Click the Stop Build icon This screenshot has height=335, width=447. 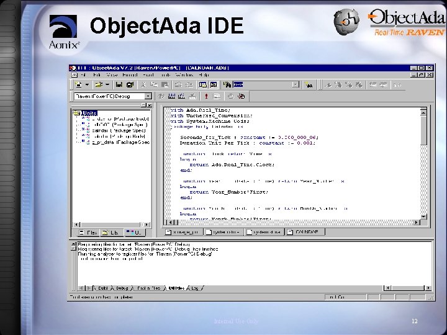coord(192,96)
